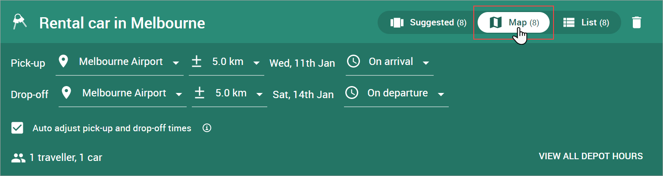Click the travellers people icon
663x176 pixels.
(x=19, y=157)
